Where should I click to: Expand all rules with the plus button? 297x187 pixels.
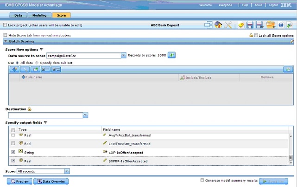tap(56, 70)
